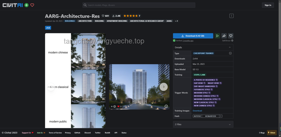Click the Training Images Download link

click(x=197, y=111)
